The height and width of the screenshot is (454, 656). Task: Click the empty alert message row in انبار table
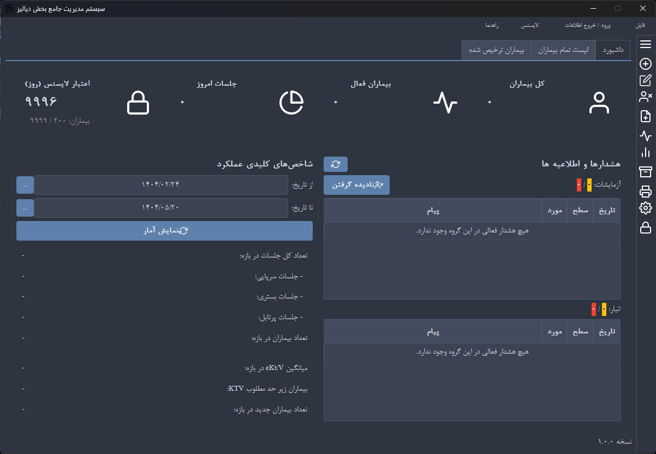[473, 352]
